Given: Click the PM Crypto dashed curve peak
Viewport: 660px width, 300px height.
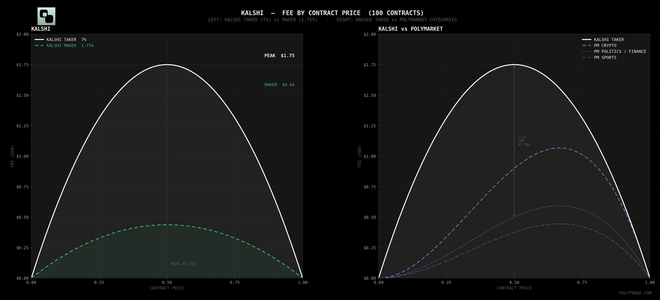Looking at the screenshot, I should [559, 148].
